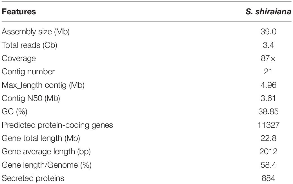Click the 884 secreted proteins value
The image size is (293, 184).
click(268, 178)
